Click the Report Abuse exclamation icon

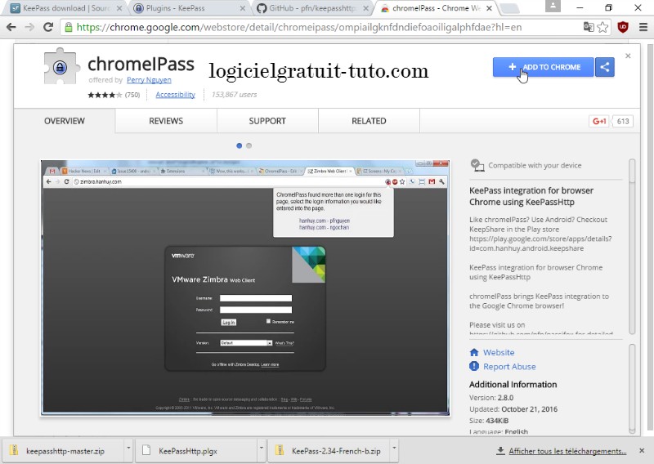coord(474,366)
